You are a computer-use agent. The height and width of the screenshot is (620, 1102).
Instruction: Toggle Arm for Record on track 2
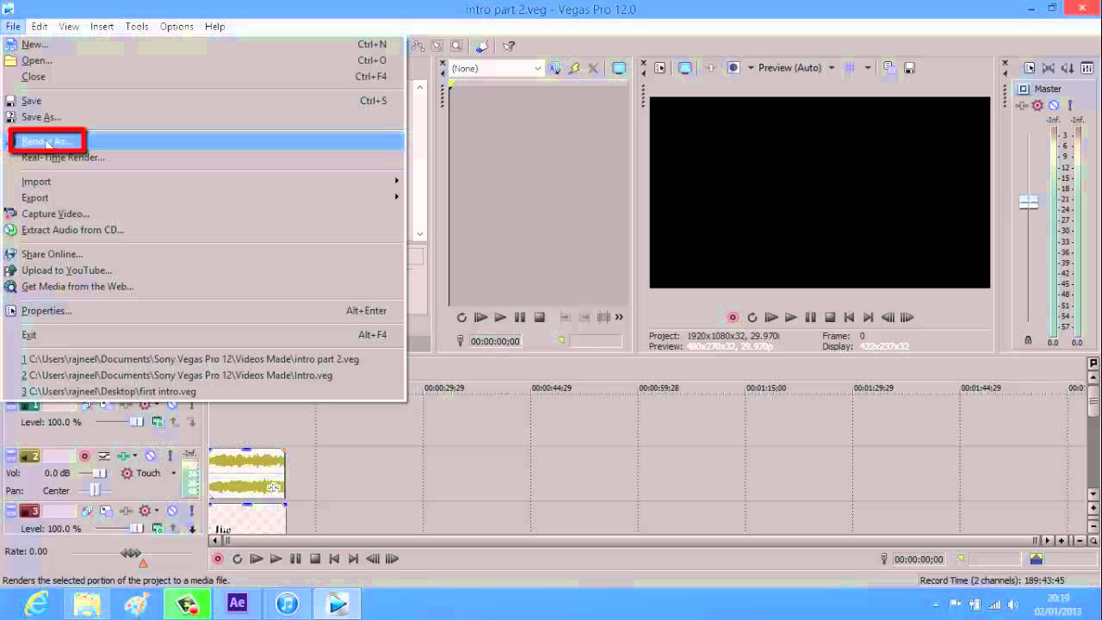pyautogui.click(x=84, y=456)
